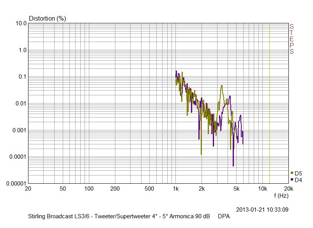Click the 0.1 y-axis value
This screenshot has width=313, height=228.
23,77
